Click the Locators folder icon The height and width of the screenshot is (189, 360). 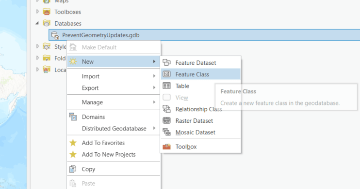point(47,70)
